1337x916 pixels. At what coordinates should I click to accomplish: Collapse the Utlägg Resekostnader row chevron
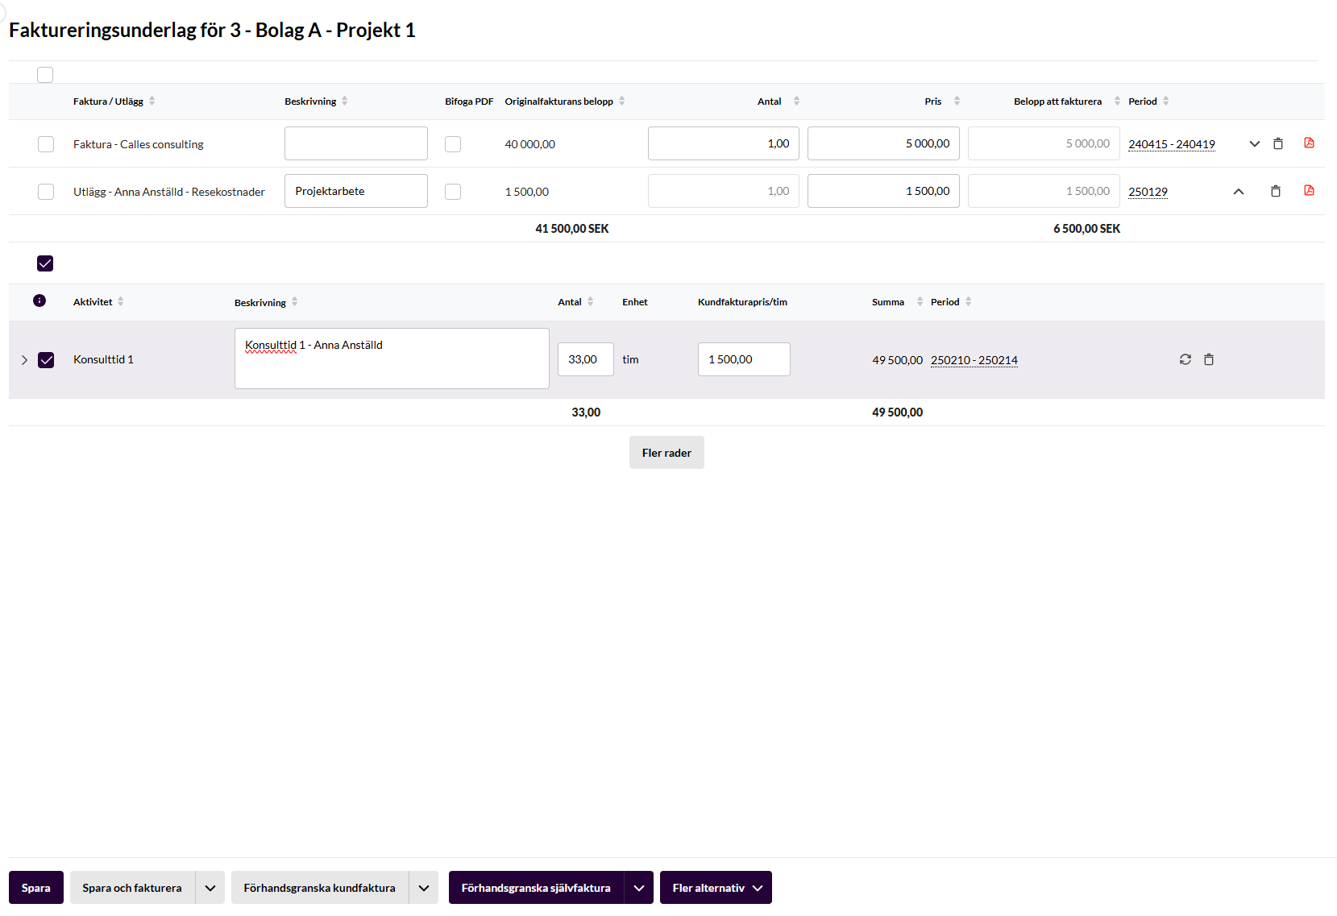click(1239, 192)
